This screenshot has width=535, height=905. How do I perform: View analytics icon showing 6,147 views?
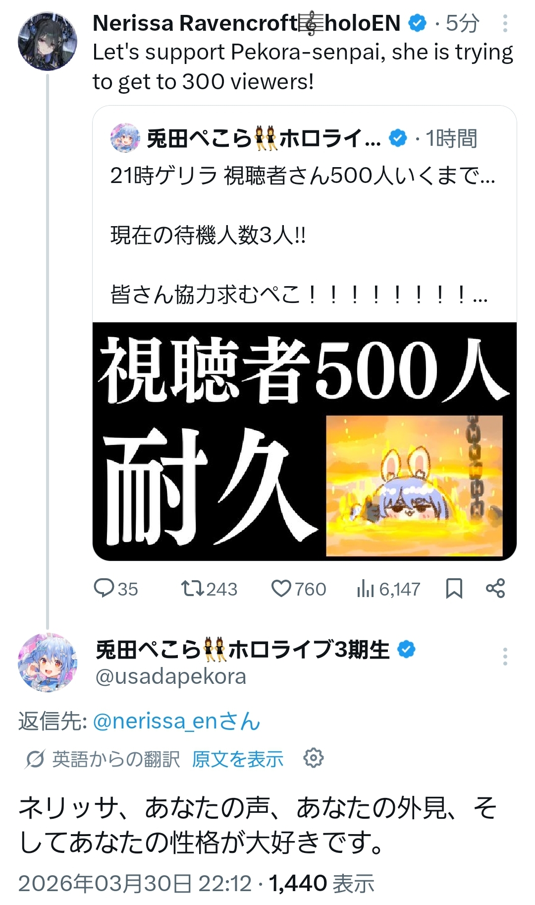[365, 589]
